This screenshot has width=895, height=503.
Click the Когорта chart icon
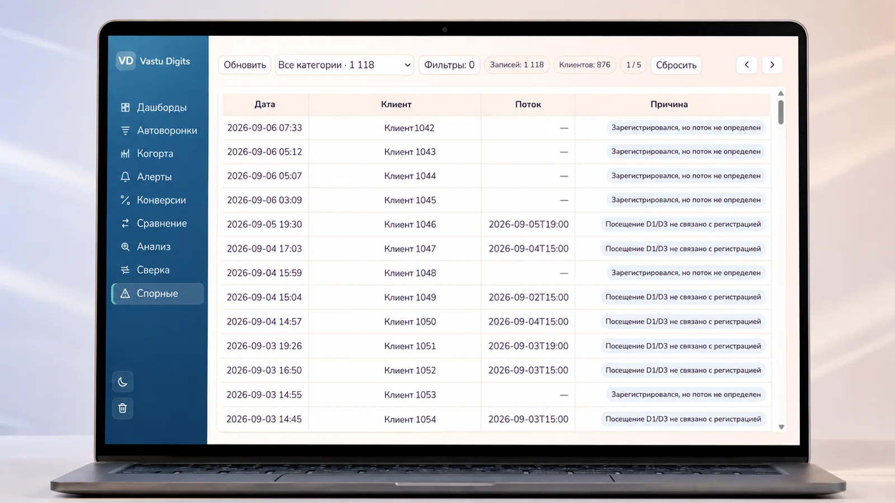coord(125,154)
